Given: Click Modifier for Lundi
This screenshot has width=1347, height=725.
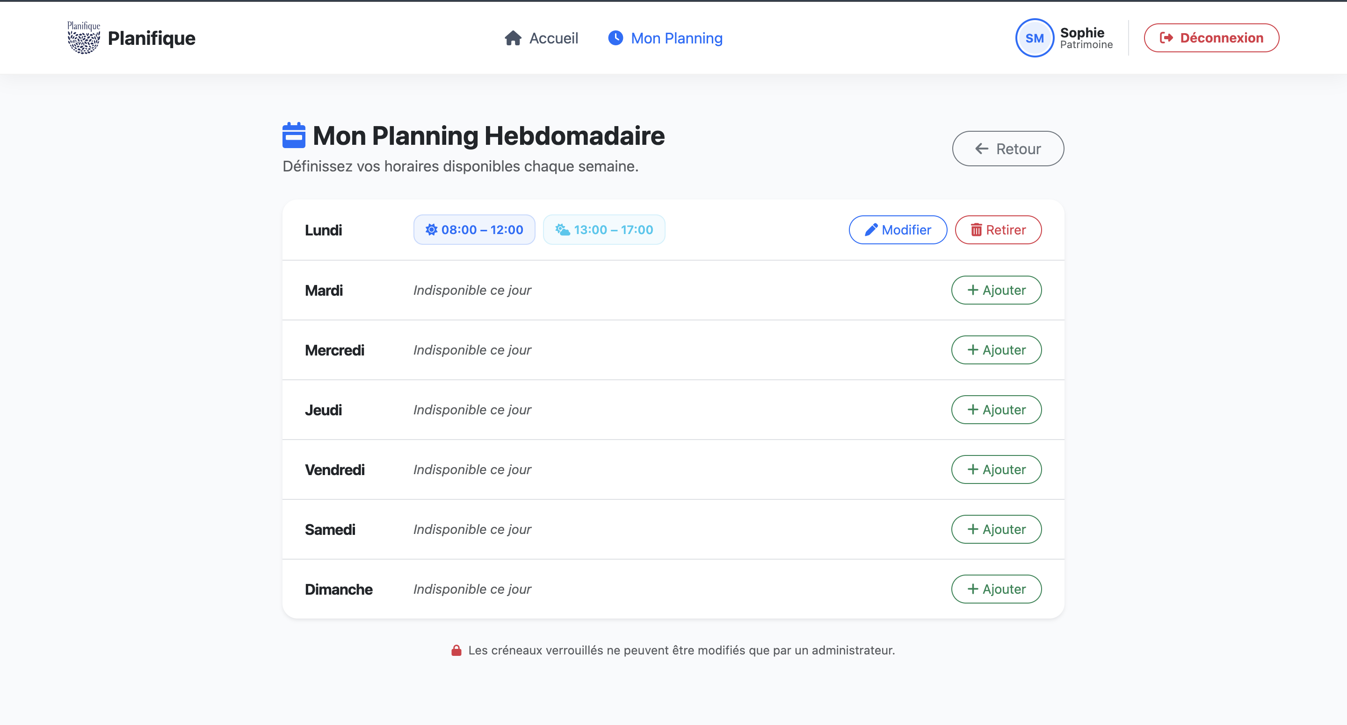Looking at the screenshot, I should 898,230.
